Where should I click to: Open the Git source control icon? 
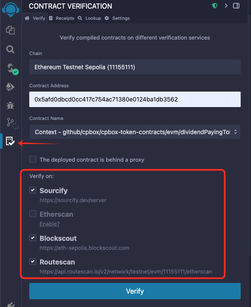coord(12,123)
